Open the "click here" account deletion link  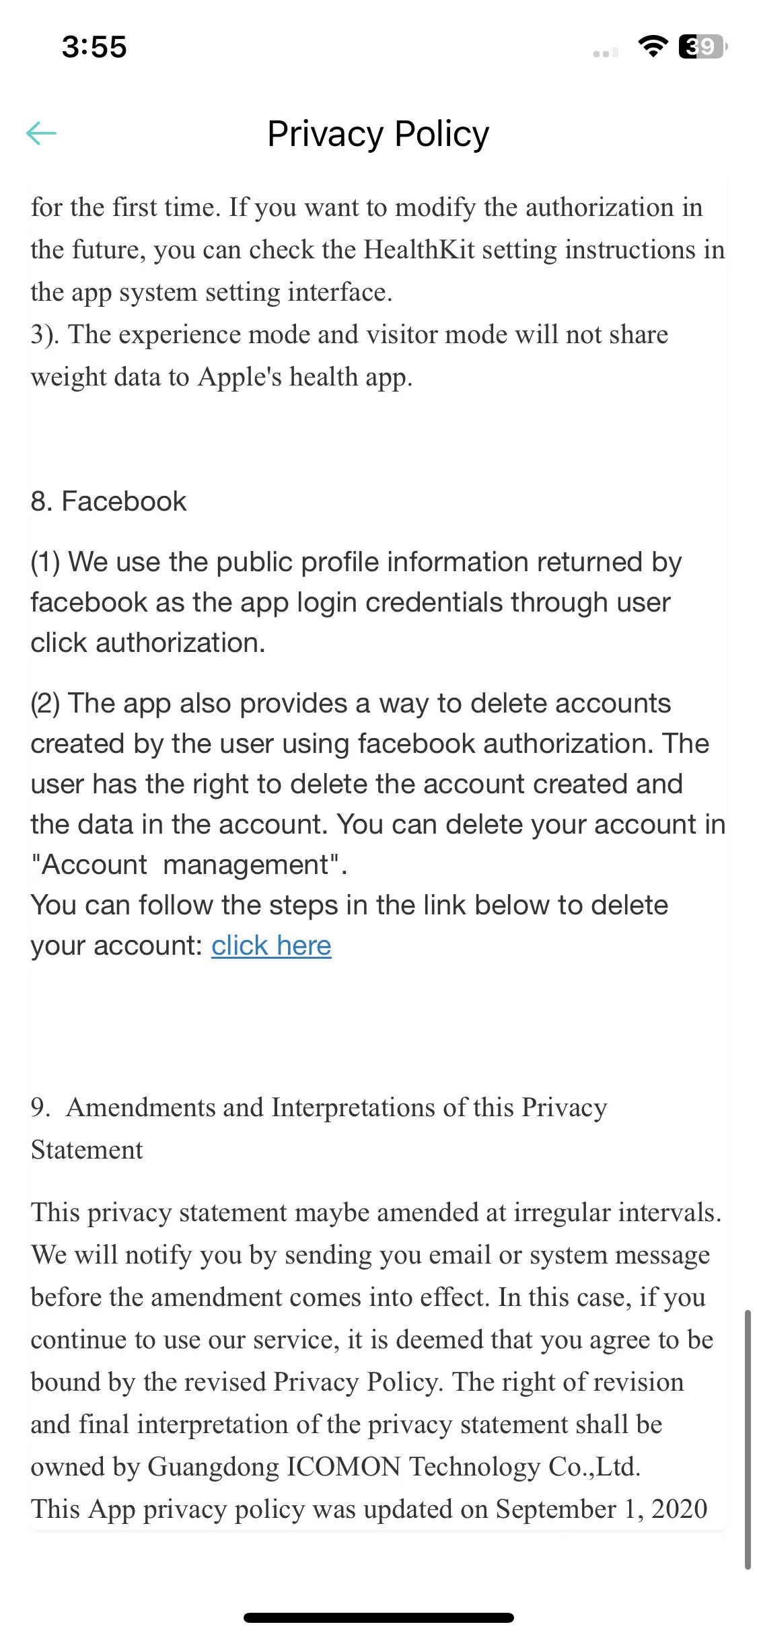(x=271, y=945)
